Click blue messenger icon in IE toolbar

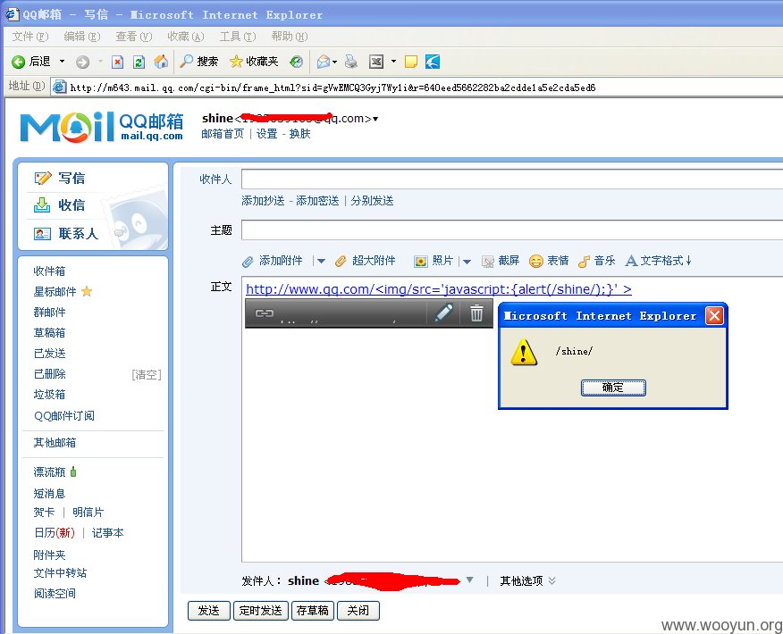[433, 62]
